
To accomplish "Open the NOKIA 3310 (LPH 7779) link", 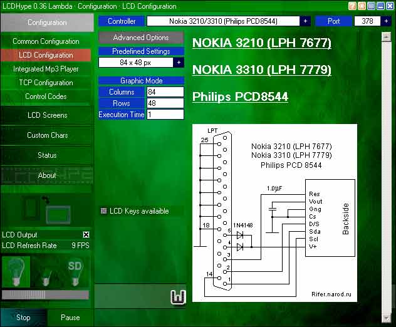I will click(x=262, y=70).
